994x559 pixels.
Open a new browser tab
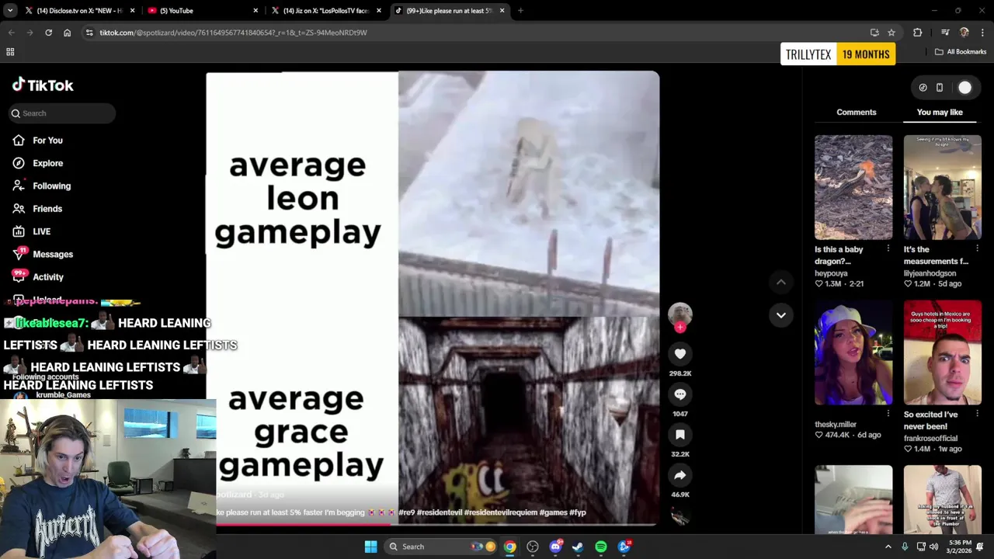pyautogui.click(x=520, y=11)
